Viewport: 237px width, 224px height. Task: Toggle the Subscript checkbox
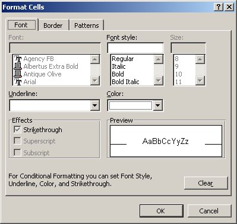click(x=17, y=152)
